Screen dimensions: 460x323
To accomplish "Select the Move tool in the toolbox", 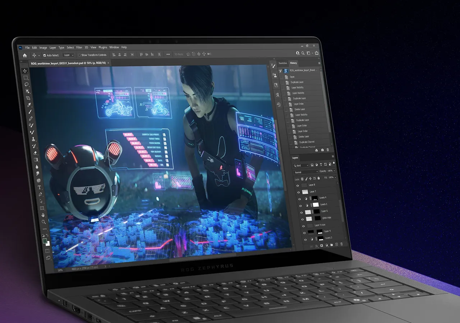I will (25, 71).
